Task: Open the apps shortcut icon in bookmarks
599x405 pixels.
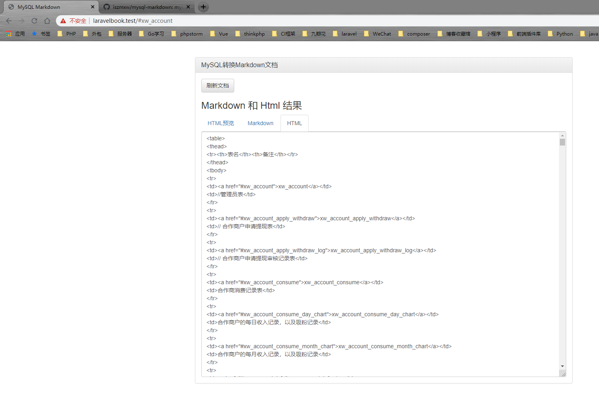Action: pyautogui.click(x=8, y=34)
